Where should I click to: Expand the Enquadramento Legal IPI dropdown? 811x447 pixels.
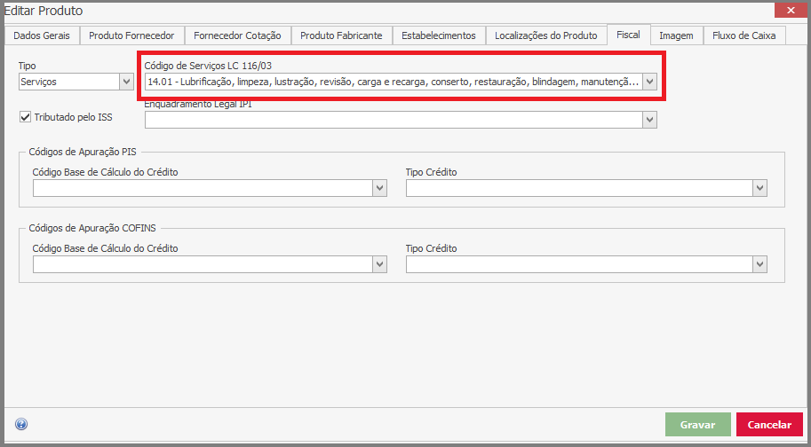point(649,120)
